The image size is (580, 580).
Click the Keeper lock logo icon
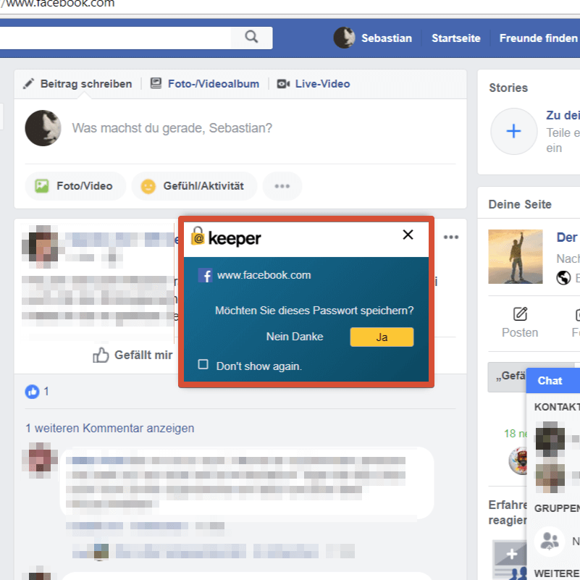[x=198, y=236]
